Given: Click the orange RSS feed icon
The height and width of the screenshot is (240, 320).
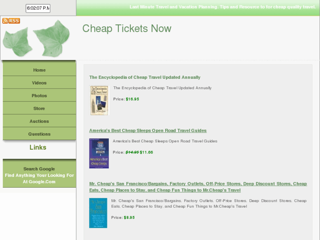Looking at the screenshot, I should [11, 21].
